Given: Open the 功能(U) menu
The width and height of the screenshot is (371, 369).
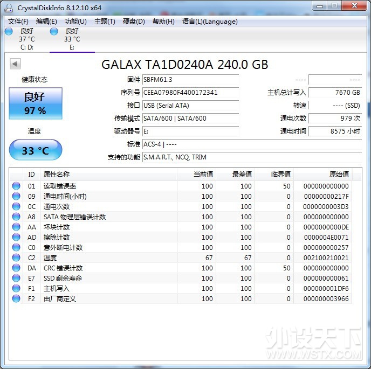Looking at the screenshot, I should click(75, 22).
